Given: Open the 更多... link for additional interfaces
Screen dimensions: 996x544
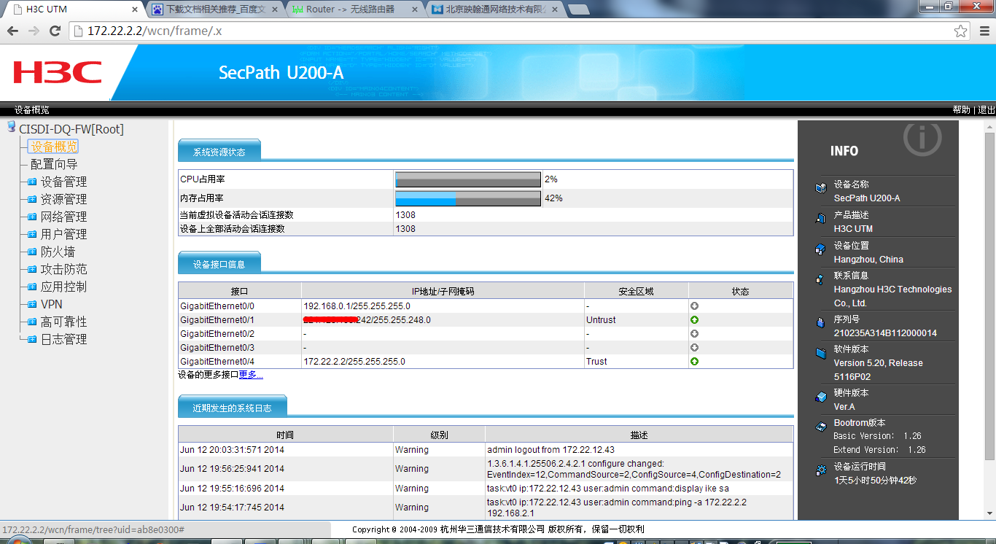Looking at the screenshot, I should [x=251, y=374].
